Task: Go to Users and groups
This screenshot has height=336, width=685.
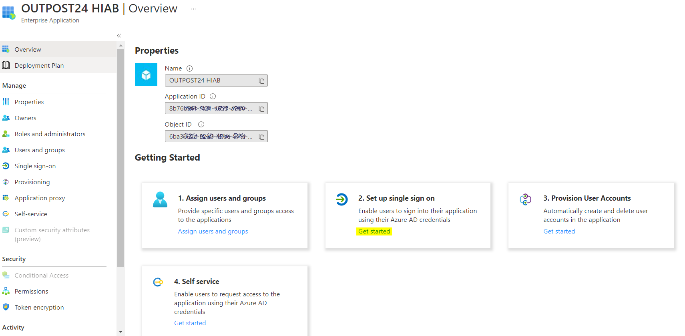Action: pos(40,150)
